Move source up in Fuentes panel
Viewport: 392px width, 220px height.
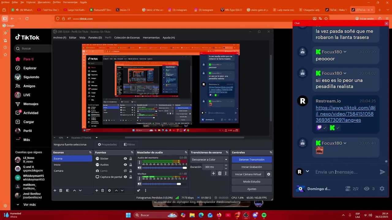click(116, 190)
